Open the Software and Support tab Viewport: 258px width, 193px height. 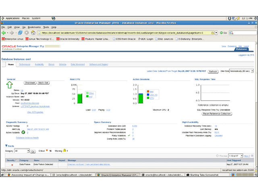tap(99, 64)
